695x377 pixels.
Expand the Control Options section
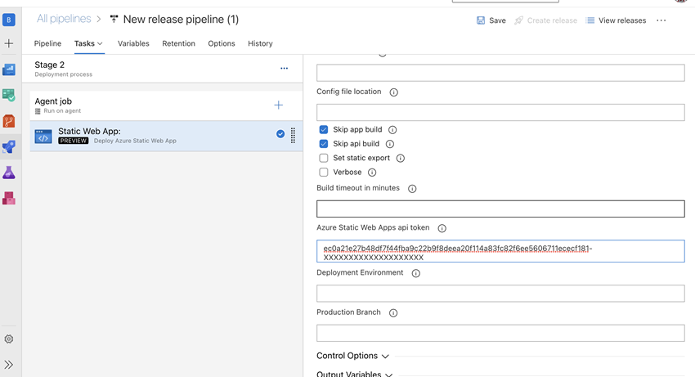353,356
